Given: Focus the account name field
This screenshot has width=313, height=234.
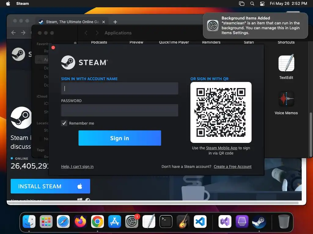Looking at the screenshot, I should [x=120, y=88].
